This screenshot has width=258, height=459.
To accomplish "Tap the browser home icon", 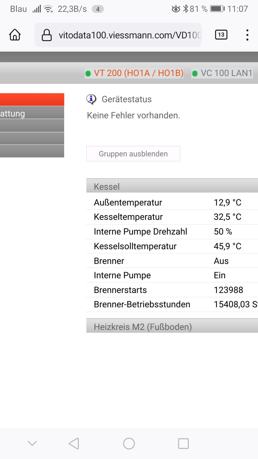I will point(15,35).
